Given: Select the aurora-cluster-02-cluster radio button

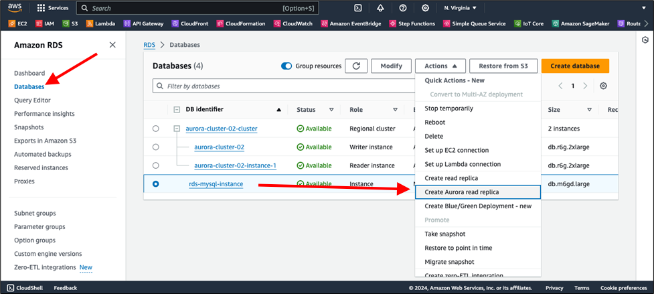Looking at the screenshot, I should [156, 129].
